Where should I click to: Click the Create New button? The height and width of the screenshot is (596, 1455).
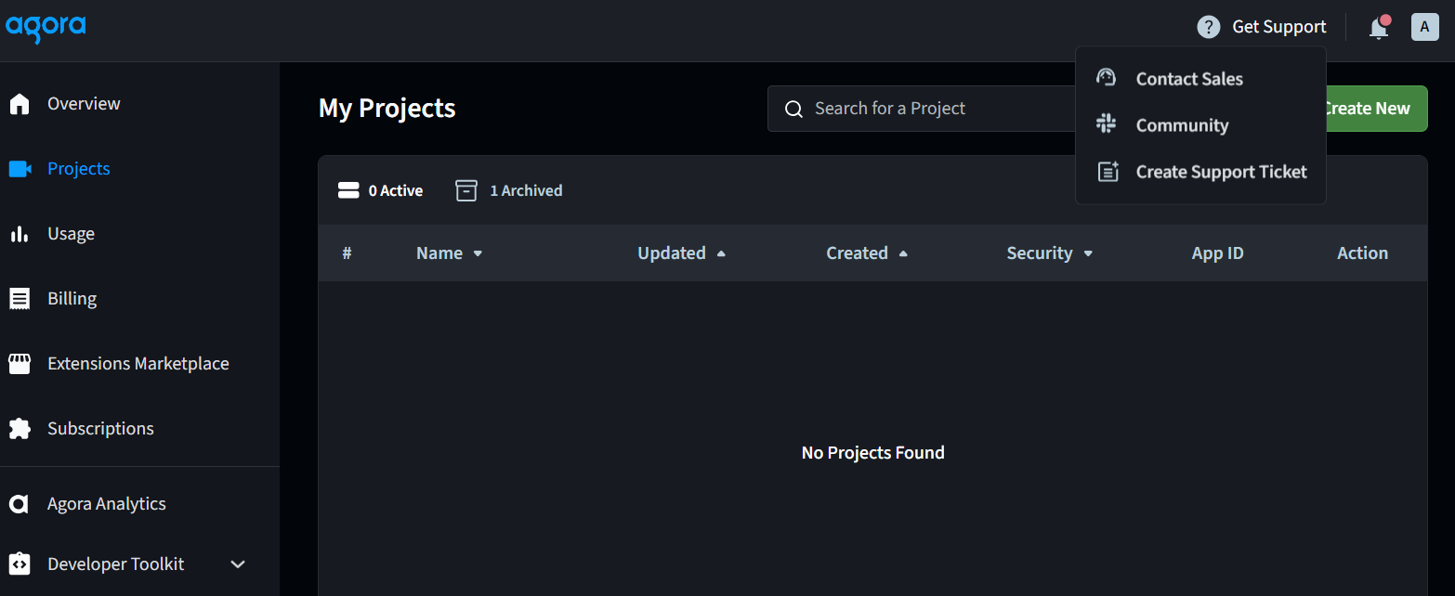pyautogui.click(x=1376, y=109)
